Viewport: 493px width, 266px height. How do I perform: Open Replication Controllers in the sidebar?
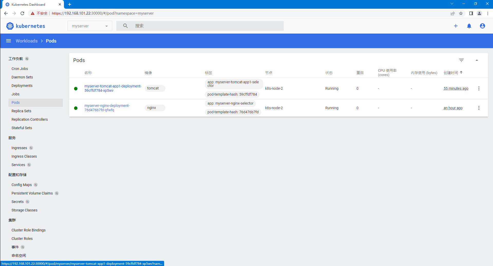pos(30,119)
